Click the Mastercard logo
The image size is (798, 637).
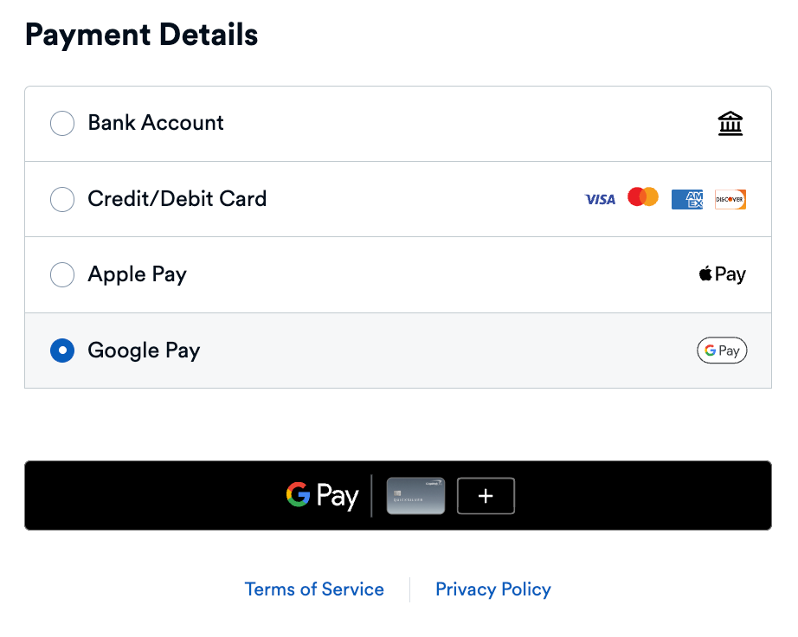(643, 197)
